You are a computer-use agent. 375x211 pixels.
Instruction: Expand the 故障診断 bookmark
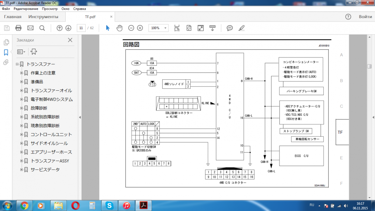(x=22, y=108)
